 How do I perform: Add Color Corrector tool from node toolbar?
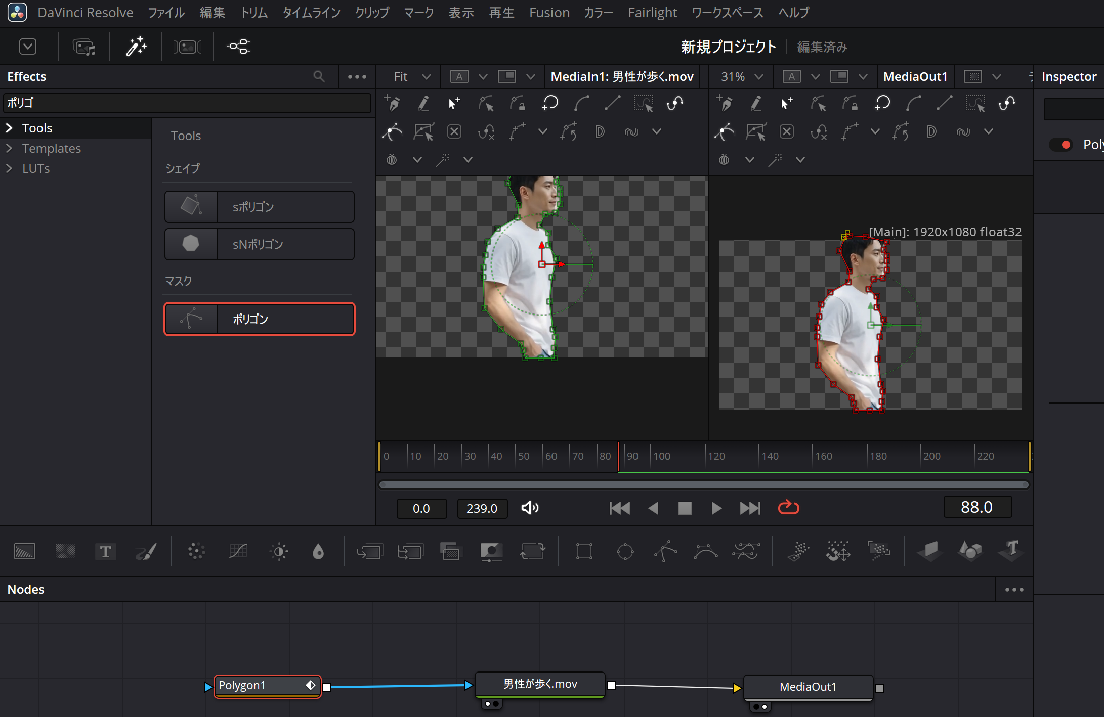click(196, 551)
